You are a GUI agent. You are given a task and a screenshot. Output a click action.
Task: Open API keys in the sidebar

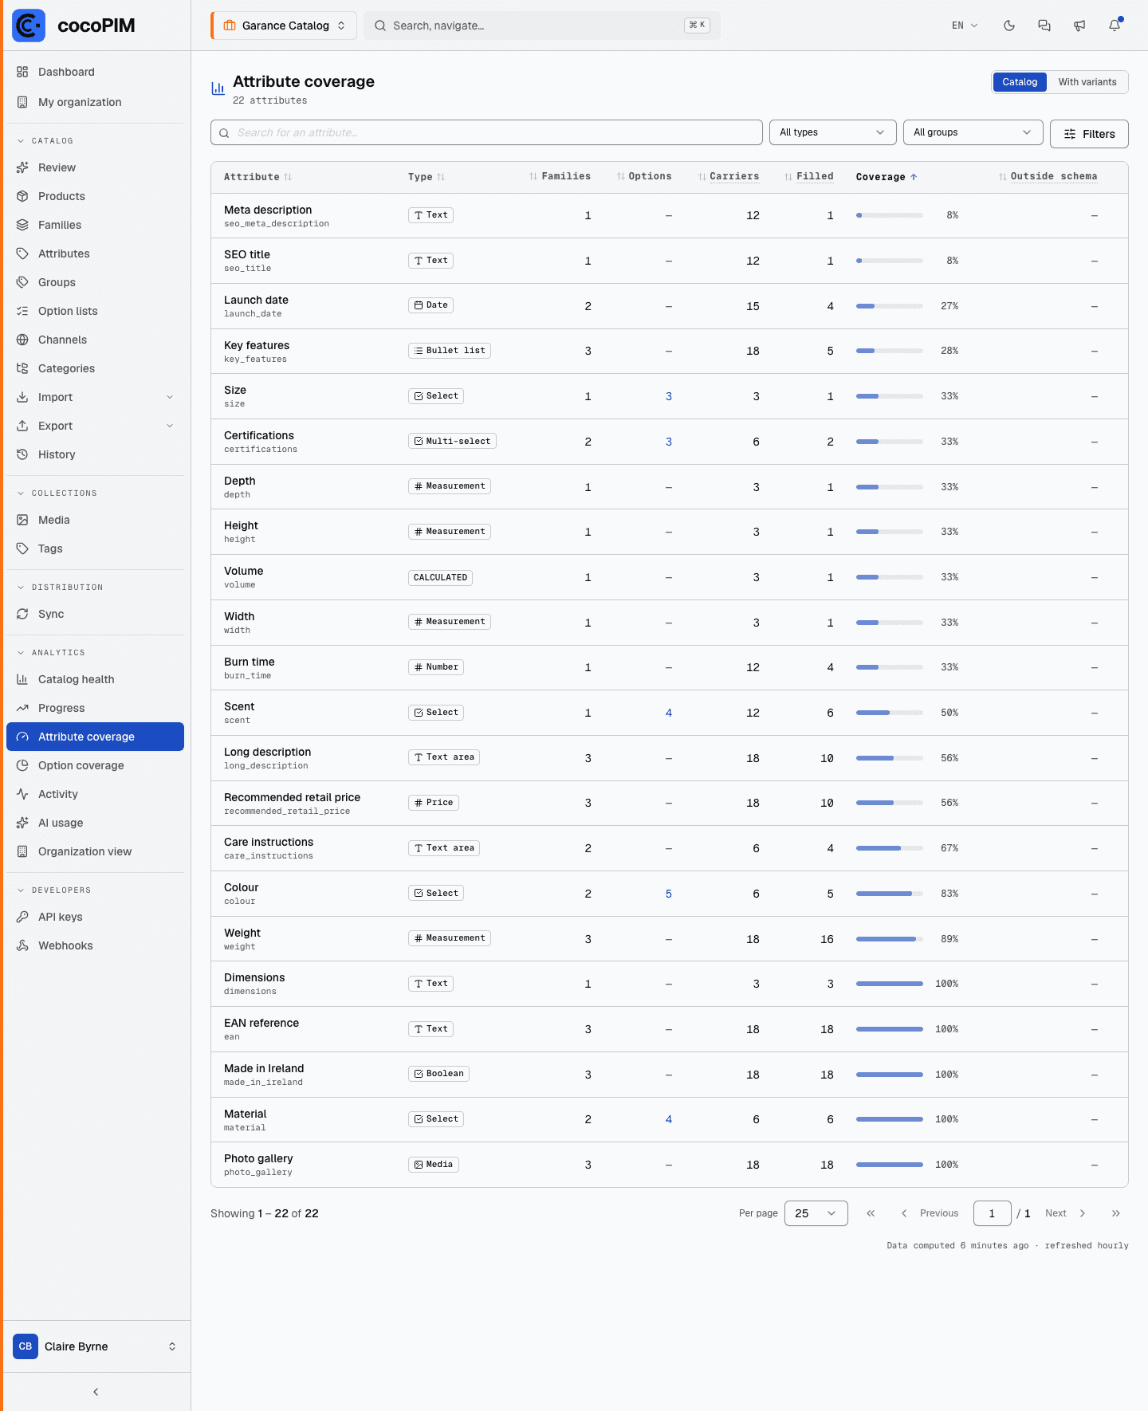click(x=95, y=917)
